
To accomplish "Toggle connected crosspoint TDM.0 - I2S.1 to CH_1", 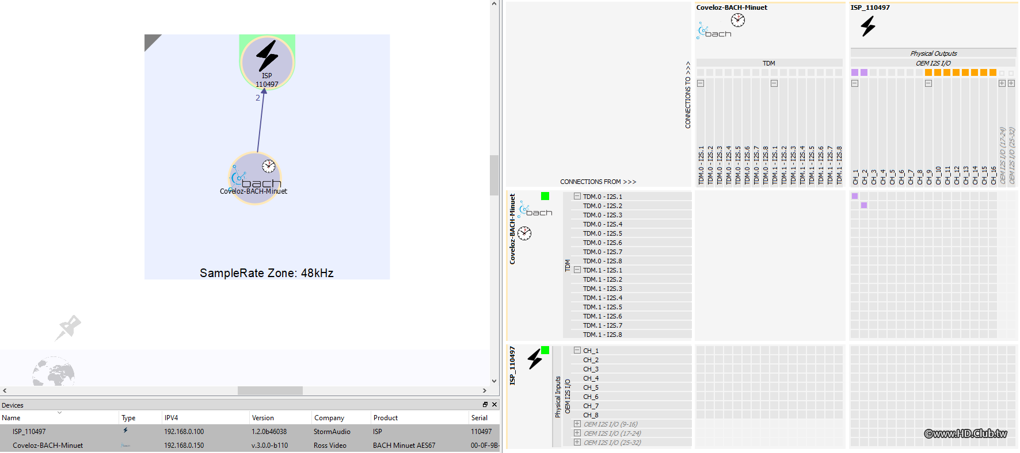I will 855,196.
